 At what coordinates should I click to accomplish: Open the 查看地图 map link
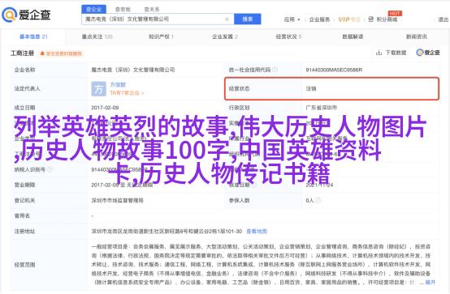pyautogui.click(x=257, y=231)
